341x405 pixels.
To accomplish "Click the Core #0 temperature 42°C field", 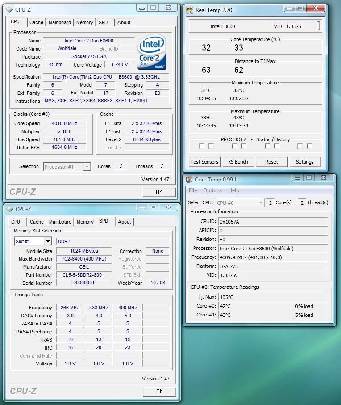I will pos(256,306).
